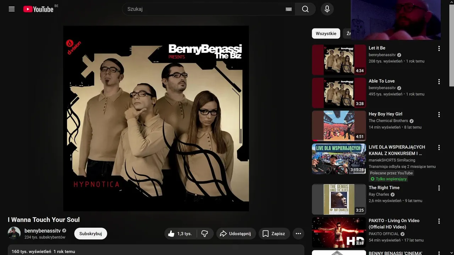Viewport: 454px width, 255px height.
Task: Open options for PAKITO Living On Video
Action: (439, 221)
